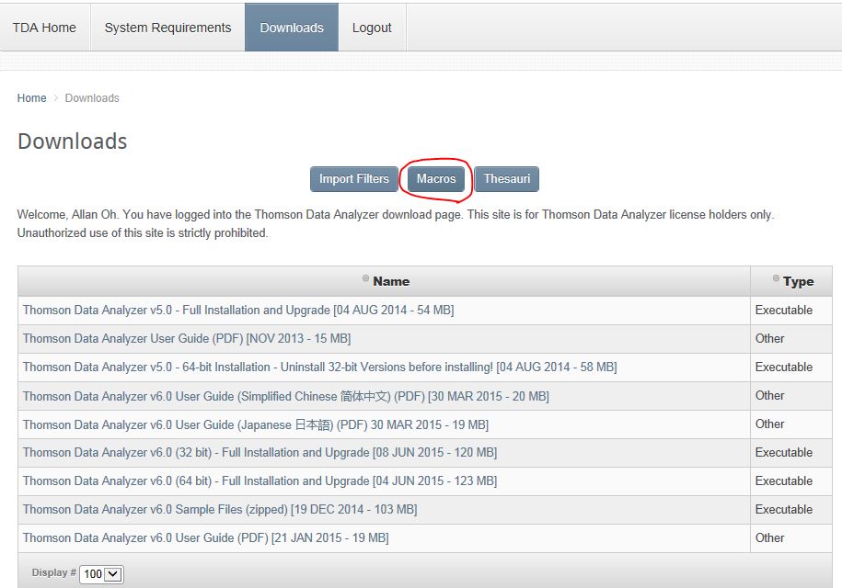Download v6.0 32 bit Full Installation

tap(260, 453)
